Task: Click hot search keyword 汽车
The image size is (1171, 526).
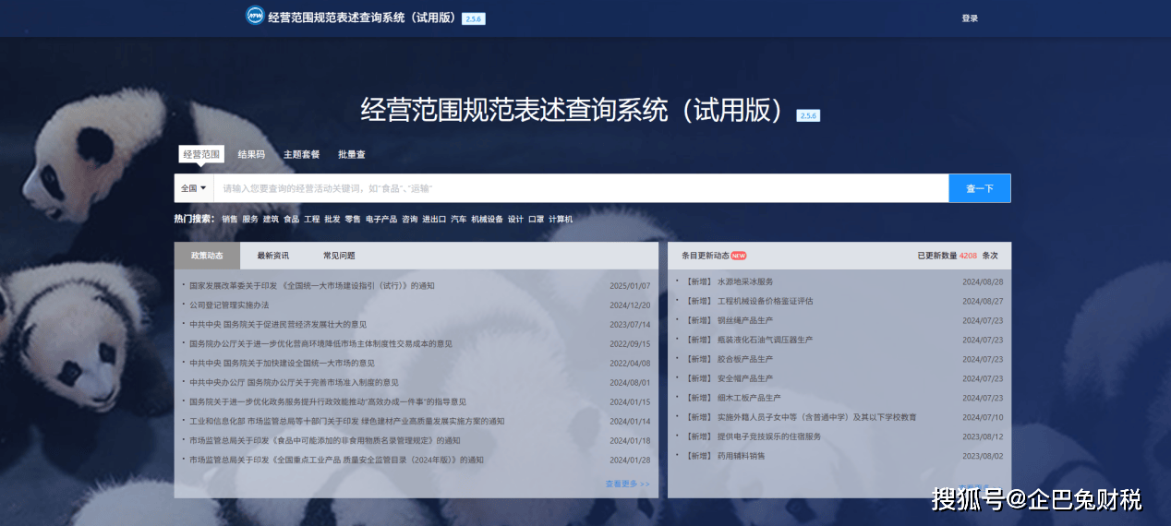Action: (x=458, y=220)
